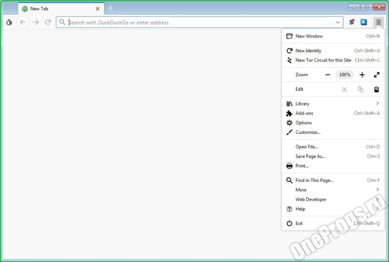
Task: Request a New Identity
Action: pos(333,51)
